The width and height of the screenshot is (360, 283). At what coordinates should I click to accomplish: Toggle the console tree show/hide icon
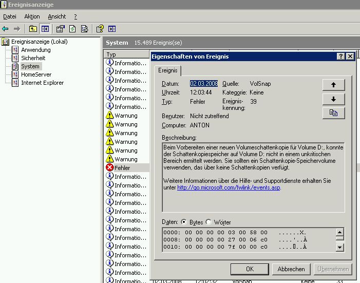point(45,29)
